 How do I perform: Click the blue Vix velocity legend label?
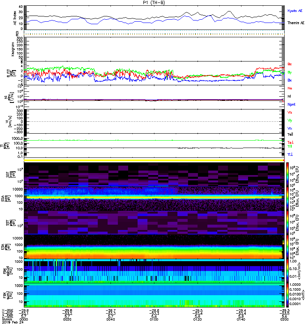(x=290, y=128)
